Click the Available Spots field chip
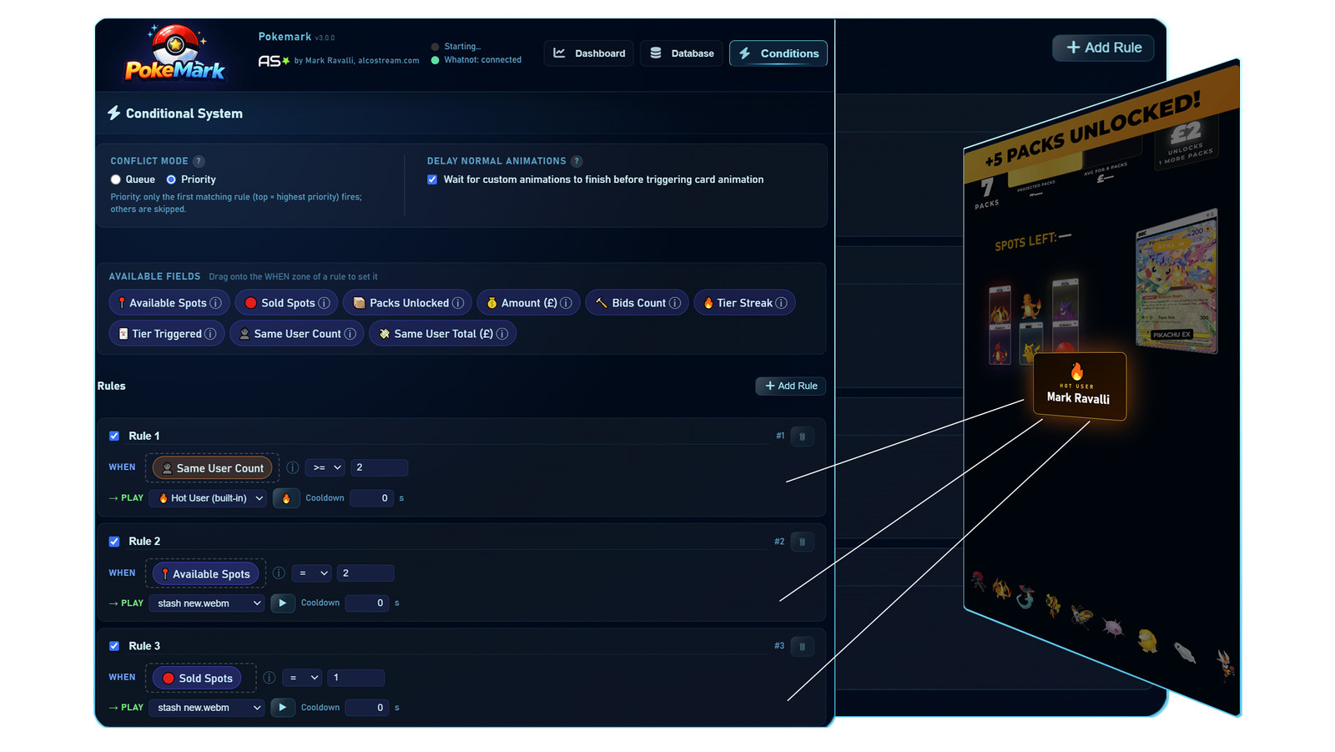Viewport: 1335px width, 752px height. pos(169,303)
